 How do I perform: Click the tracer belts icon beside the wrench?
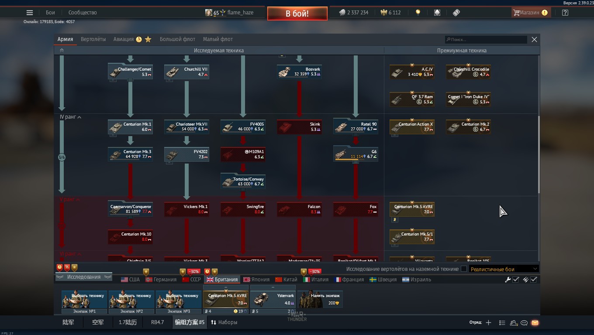click(525, 280)
